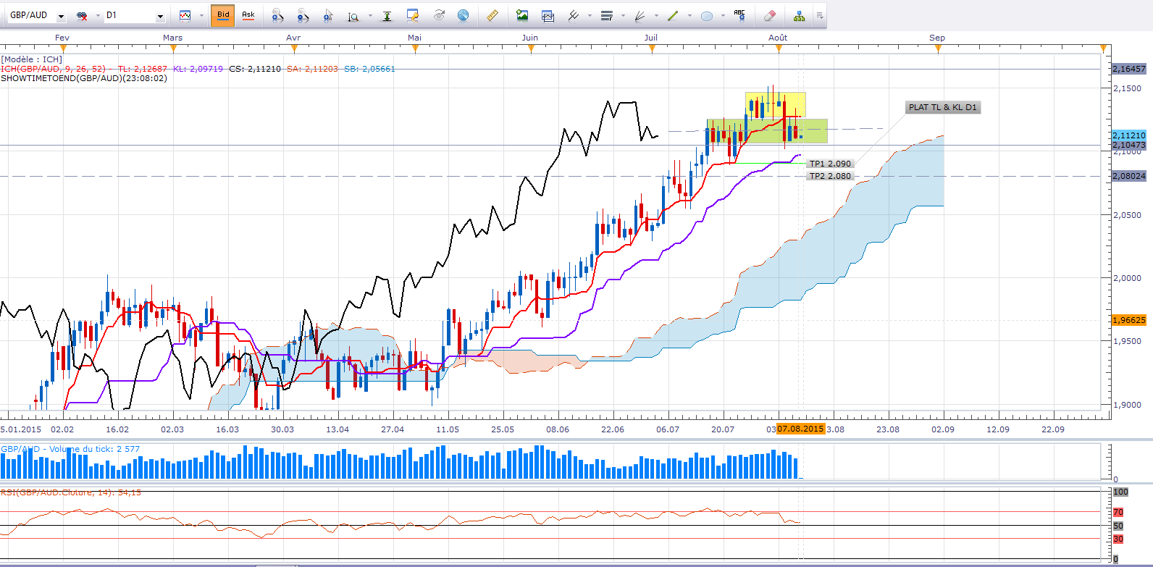1153x567 pixels.
Task: Select the ruler measurement tool
Action: click(492, 15)
